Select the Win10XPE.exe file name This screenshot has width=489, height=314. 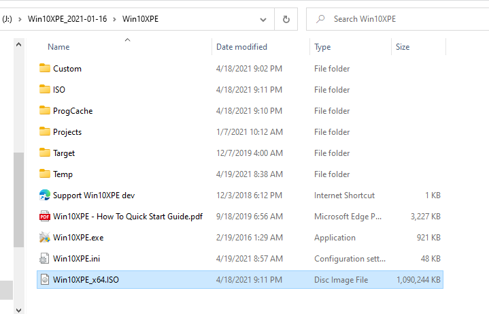78,238
